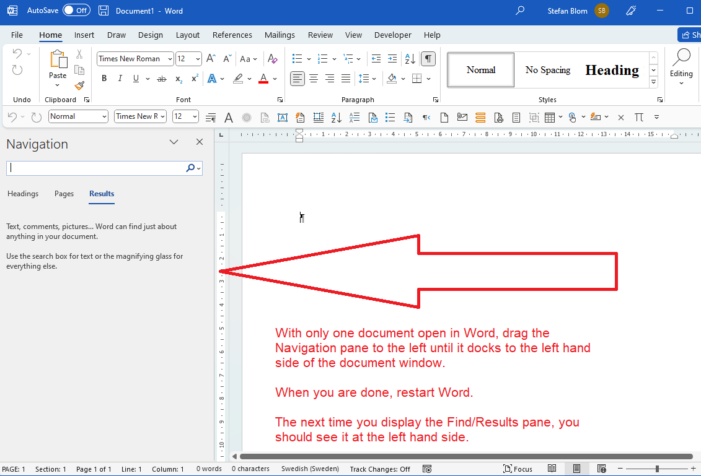The image size is (701, 476).
Task: Open the Developer tab
Action: pos(392,35)
